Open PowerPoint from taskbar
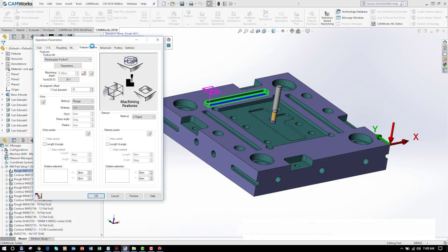This screenshot has width=448, height=252. point(82,248)
